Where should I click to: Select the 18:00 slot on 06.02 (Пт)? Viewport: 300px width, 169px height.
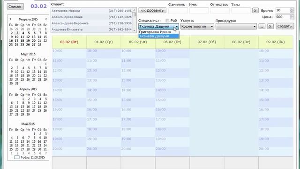coord(172,132)
